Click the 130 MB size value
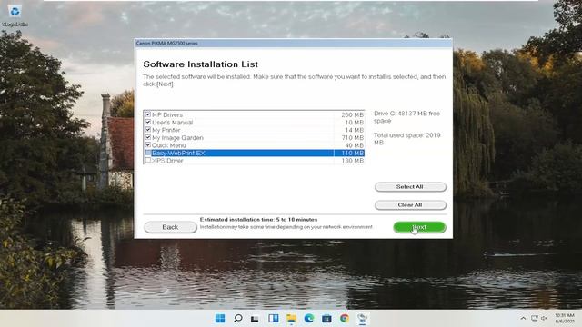Screen dimensions: 582x327 [352, 161]
